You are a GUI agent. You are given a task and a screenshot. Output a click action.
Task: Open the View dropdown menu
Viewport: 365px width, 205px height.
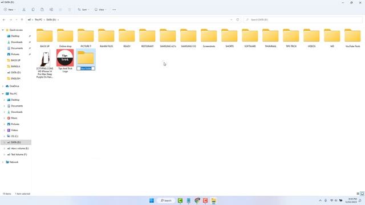click(100, 10)
